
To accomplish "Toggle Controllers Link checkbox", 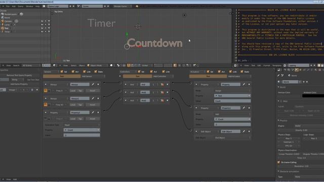I will click(x=164, y=72).
